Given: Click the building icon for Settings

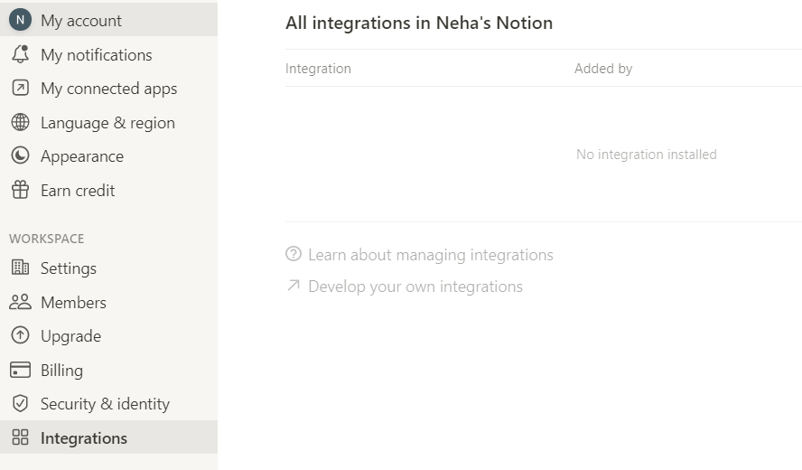Looking at the screenshot, I should [x=20, y=268].
